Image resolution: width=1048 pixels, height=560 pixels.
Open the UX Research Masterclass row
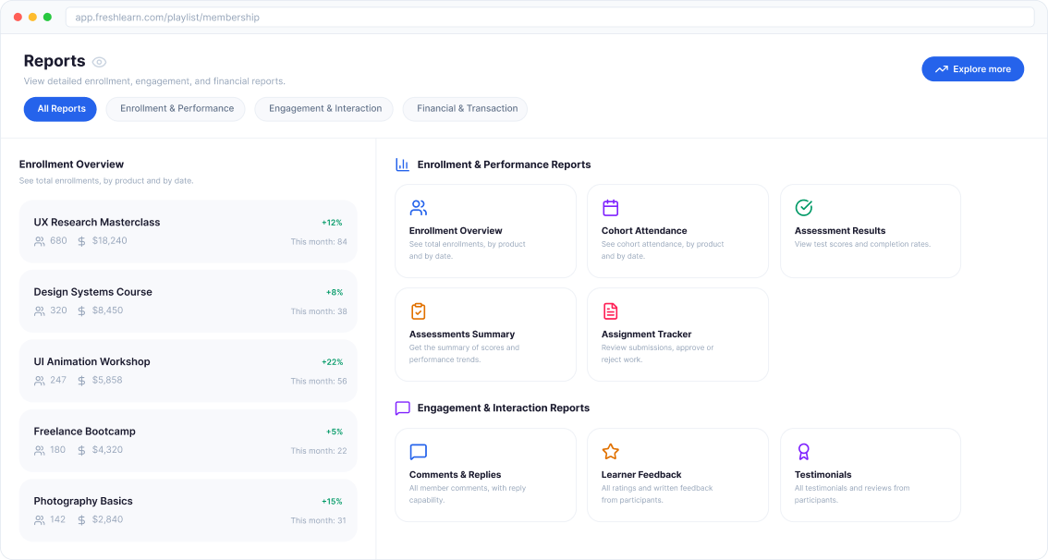(188, 231)
